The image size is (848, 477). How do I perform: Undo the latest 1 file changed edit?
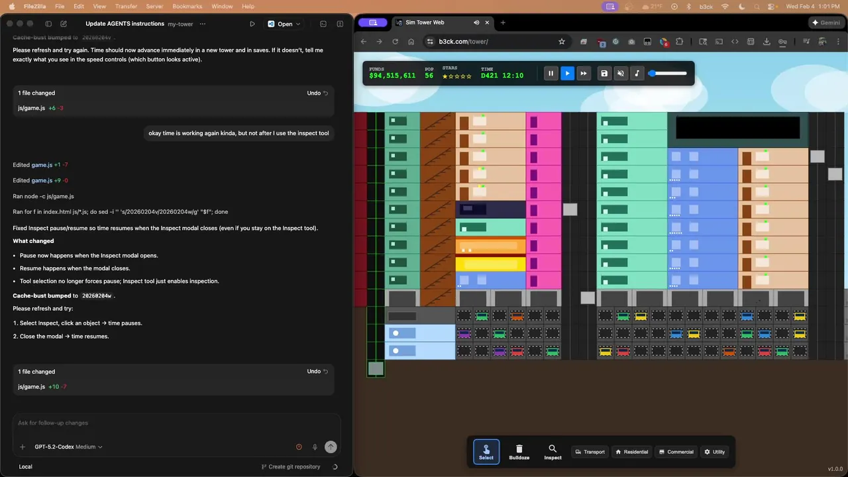coord(317,372)
